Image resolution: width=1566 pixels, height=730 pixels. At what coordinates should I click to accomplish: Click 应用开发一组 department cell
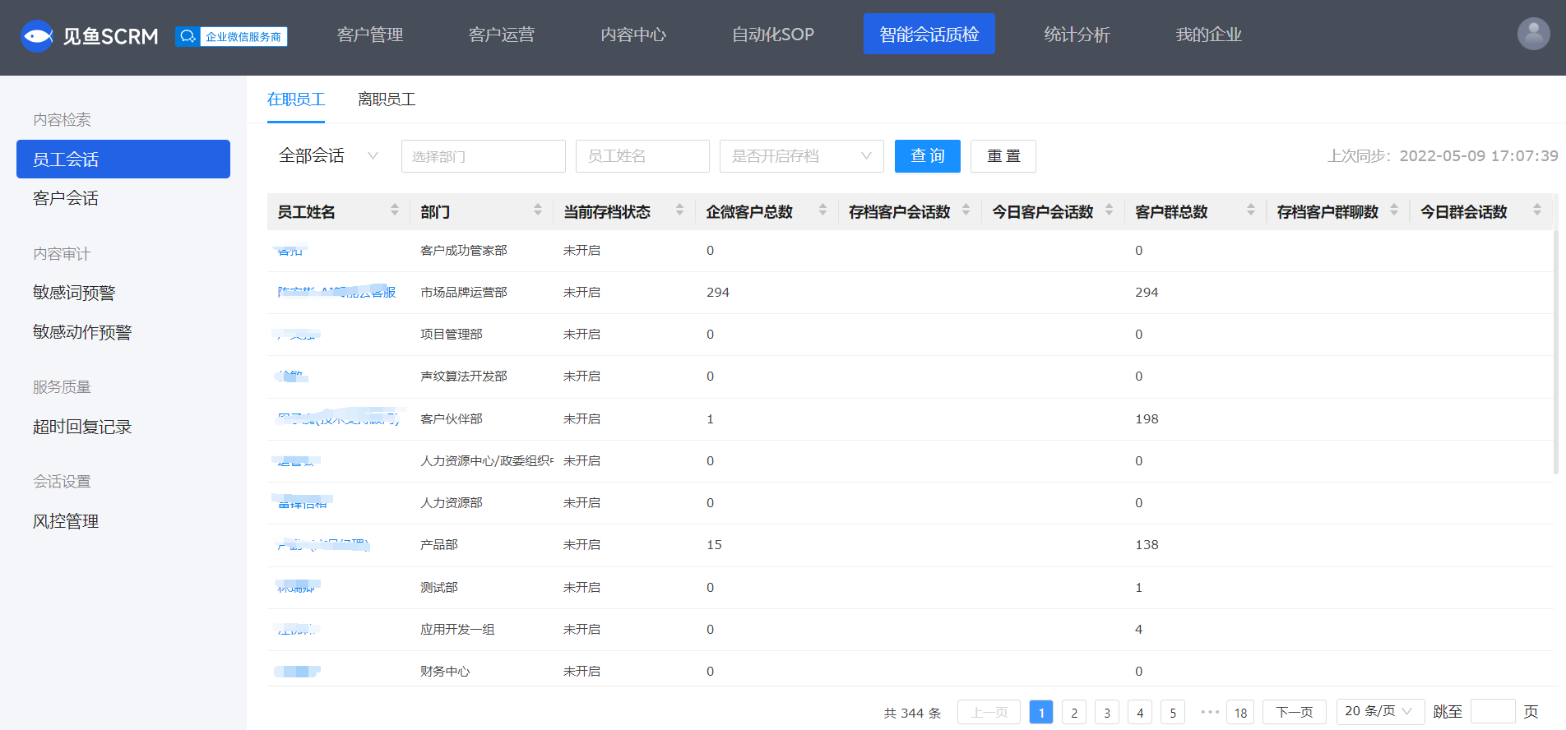457,629
